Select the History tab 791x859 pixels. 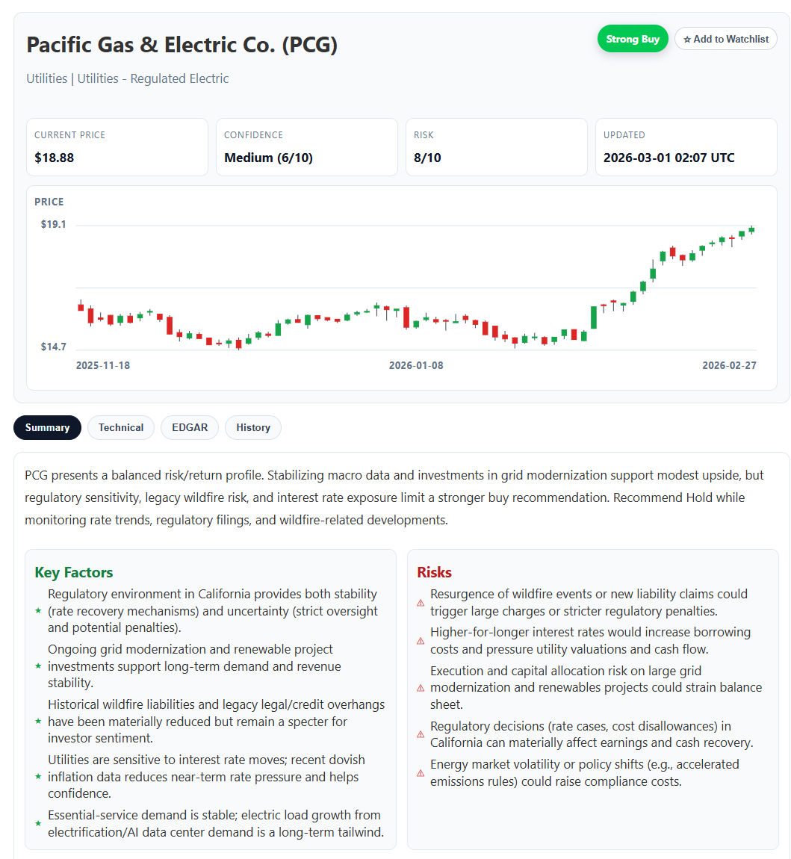point(252,427)
